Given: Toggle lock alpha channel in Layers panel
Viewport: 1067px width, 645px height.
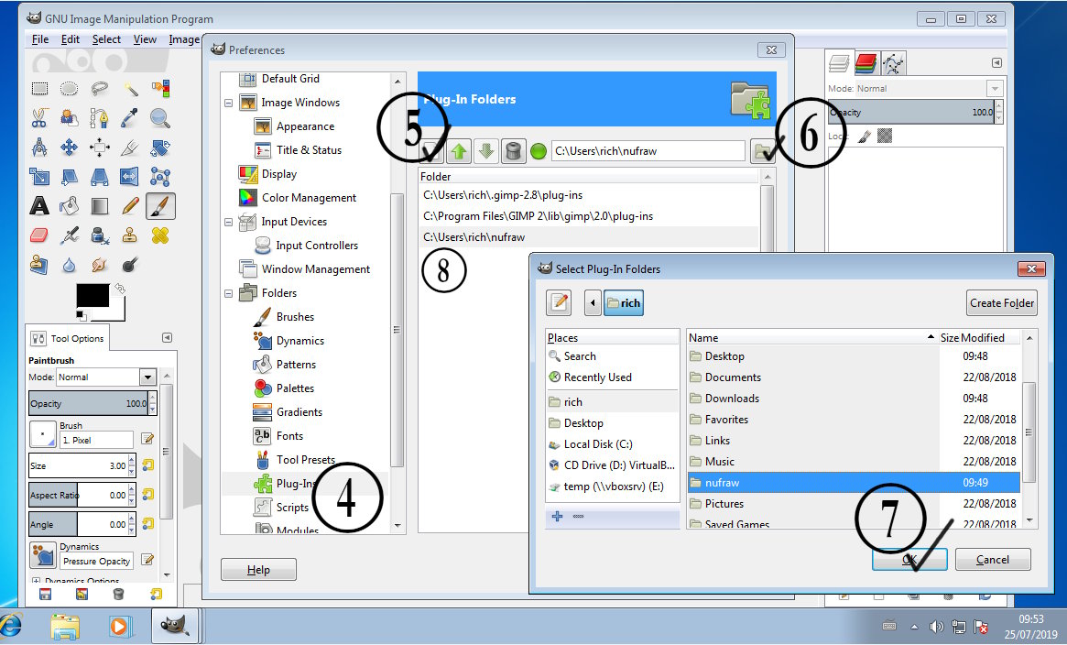Looking at the screenshot, I should pos(884,137).
